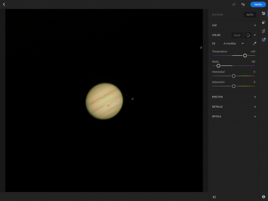Click the info icon at bottom right
Image resolution: width=268 pixels, height=201 pixels.
(x=264, y=197)
